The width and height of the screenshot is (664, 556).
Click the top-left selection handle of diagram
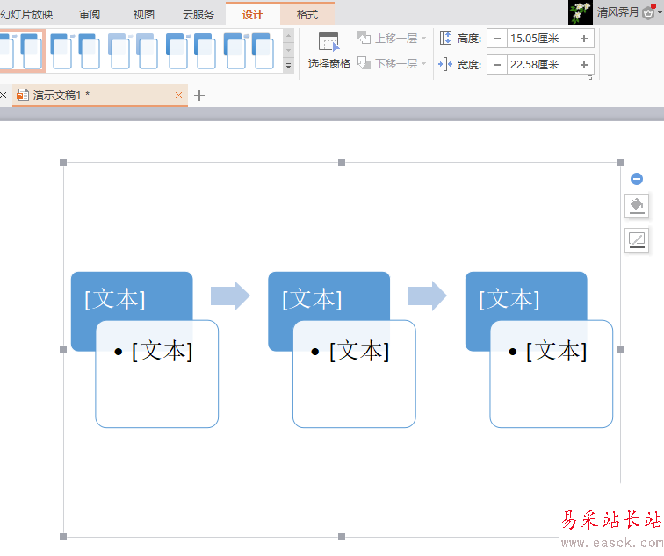63,162
